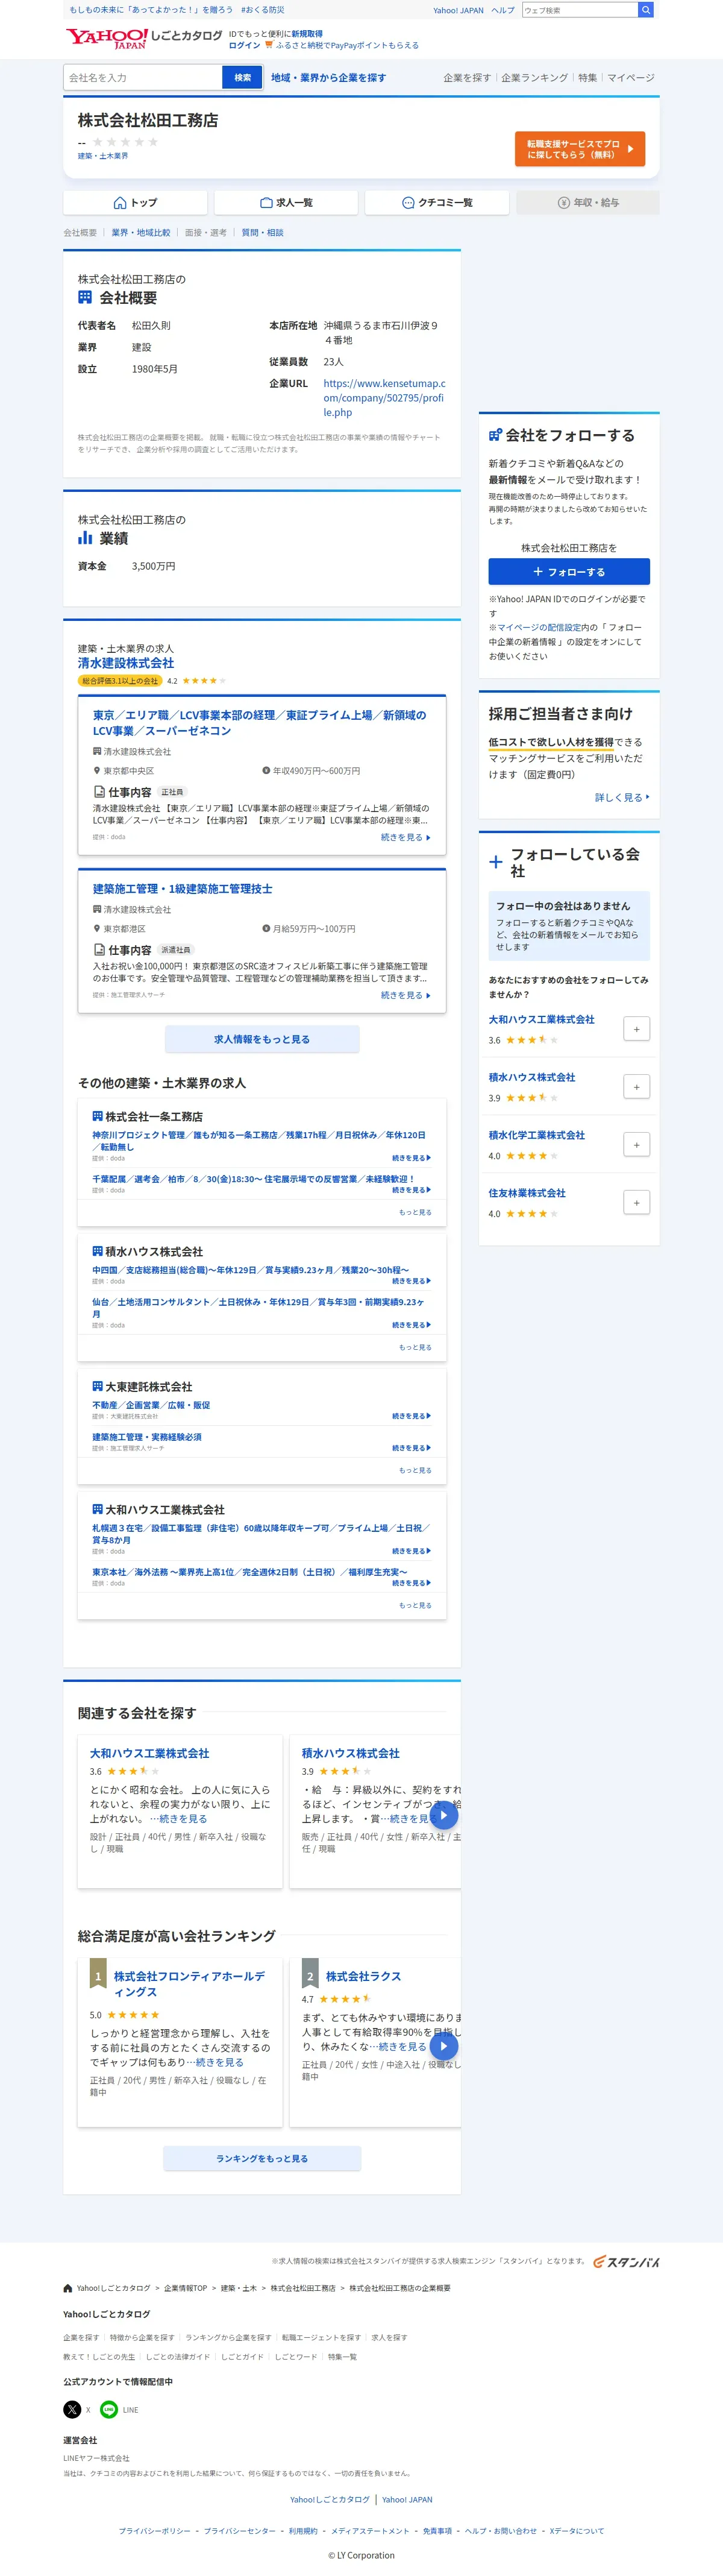The height and width of the screenshot is (2576, 723).
Task: Open 地域・業界から企業を探す link
Action: point(328,78)
